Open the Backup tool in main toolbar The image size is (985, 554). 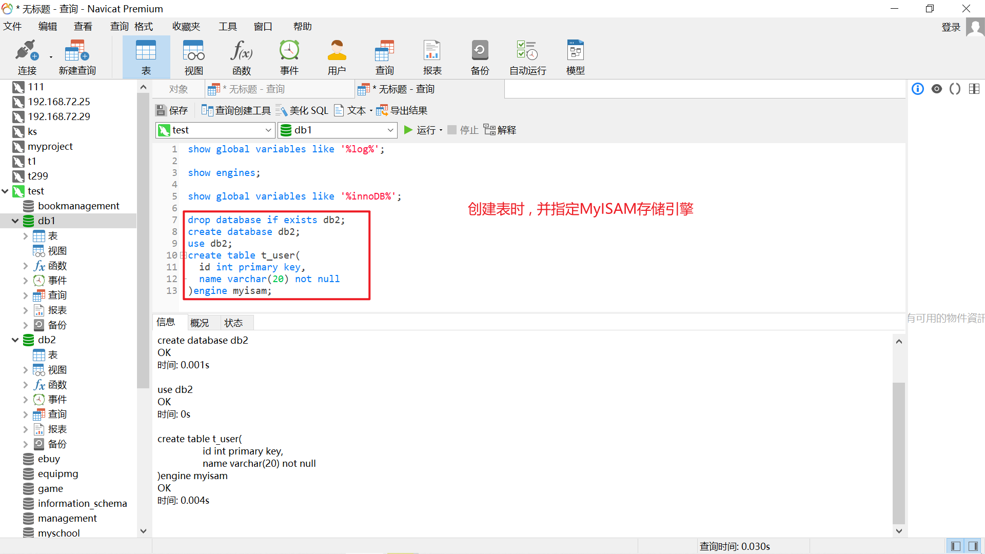point(480,57)
